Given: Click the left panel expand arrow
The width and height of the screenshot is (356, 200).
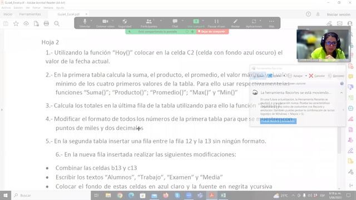Looking at the screenshot, I should [x=2, y=110].
